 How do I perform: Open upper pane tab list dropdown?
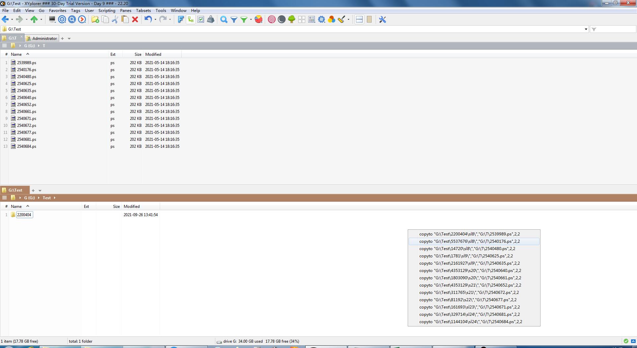(x=69, y=39)
